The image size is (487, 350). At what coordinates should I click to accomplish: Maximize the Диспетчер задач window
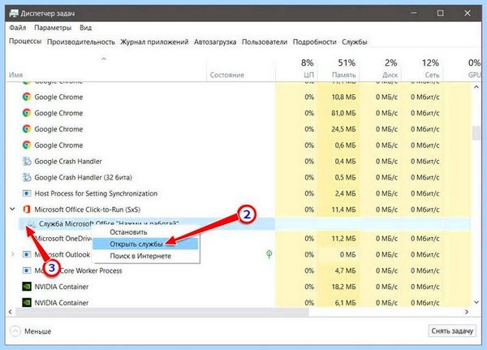click(x=440, y=13)
